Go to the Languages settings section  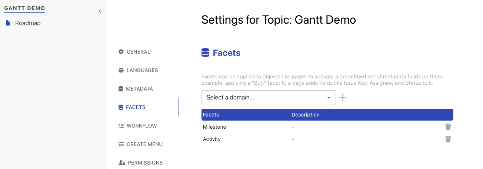point(142,70)
